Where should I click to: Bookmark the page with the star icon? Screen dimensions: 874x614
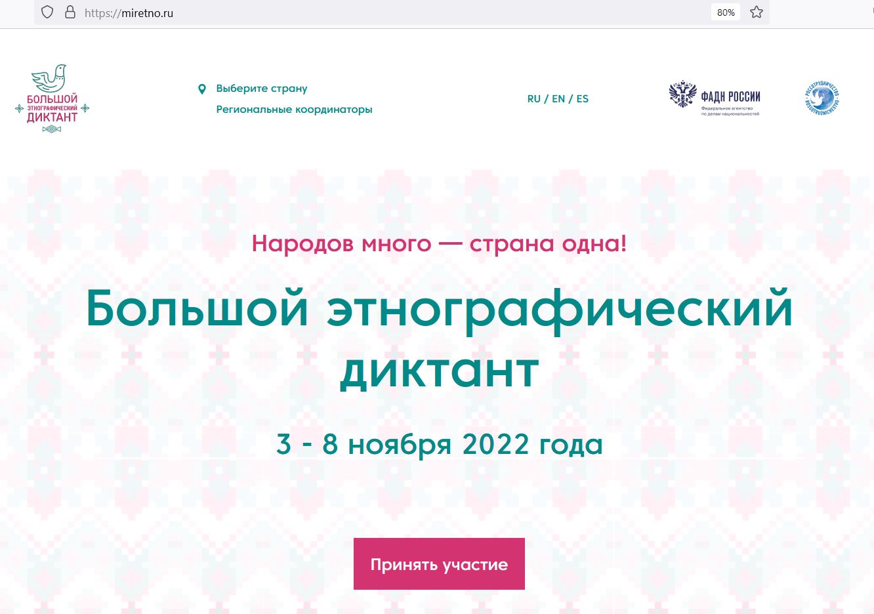coord(757,12)
